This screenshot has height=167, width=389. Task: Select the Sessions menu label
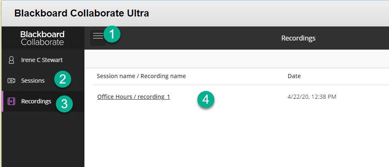pyautogui.click(x=33, y=81)
